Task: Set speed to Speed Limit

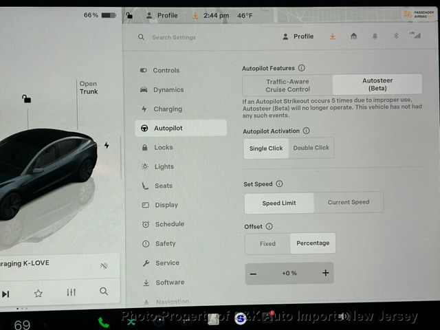Action: click(x=279, y=203)
